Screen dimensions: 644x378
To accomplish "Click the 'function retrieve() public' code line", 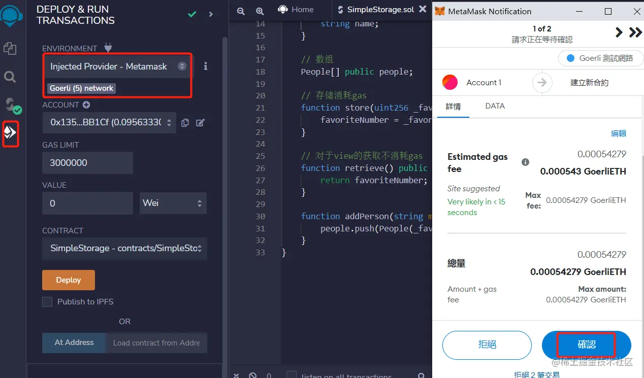I will pyautogui.click(x=364, y=168).
